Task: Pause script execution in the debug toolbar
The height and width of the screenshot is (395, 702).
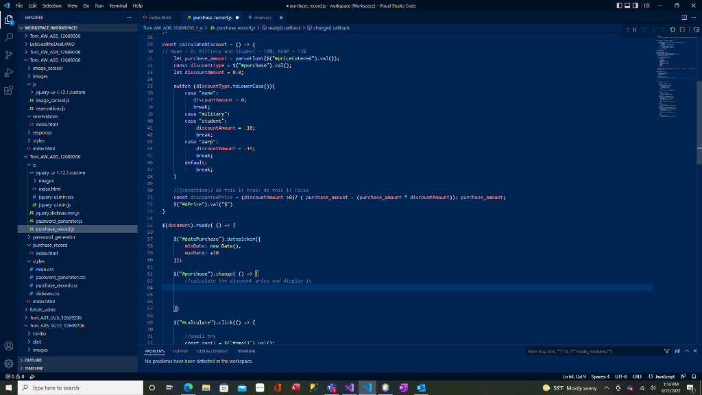Action: [x=635, y=29]
